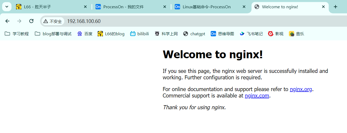The width and height of the screenshot is (347, 133).
Task: Close the ProcessOn - 我的文件 tab
Action: tap(165, 7)
